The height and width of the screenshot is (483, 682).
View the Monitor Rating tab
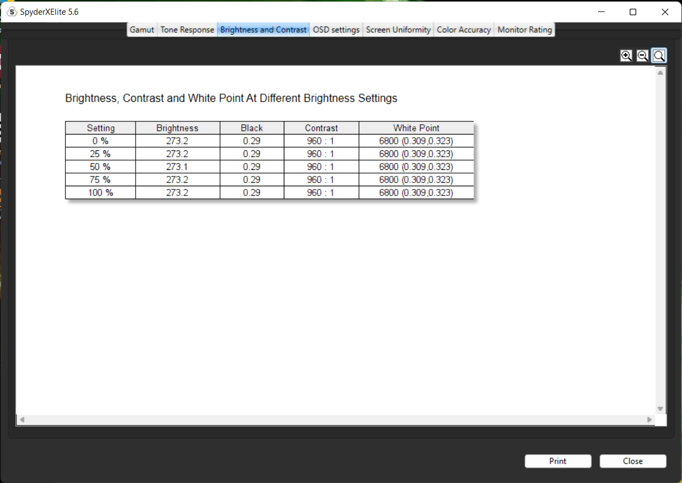point(525,30)
